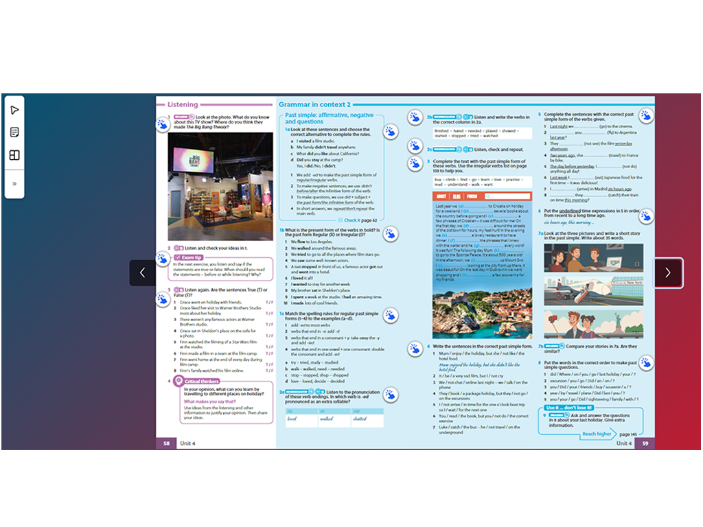
Task: Follow the 'Reach higher' page 145 reference
Action: click(610, 434)
